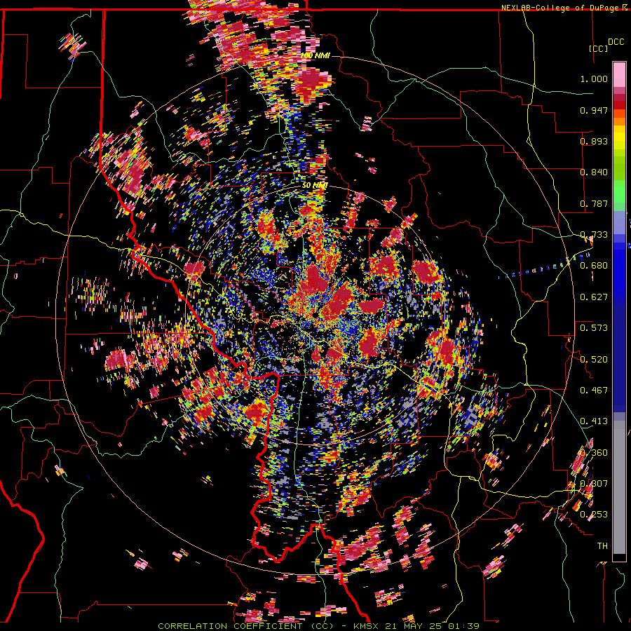This screenshot has width=631, height=631.
Task: Select the 0.627 legend value
Action: 594,297
